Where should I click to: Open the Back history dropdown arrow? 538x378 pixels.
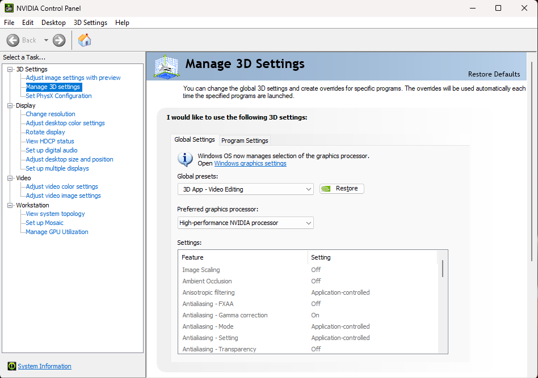pos(46,40)
